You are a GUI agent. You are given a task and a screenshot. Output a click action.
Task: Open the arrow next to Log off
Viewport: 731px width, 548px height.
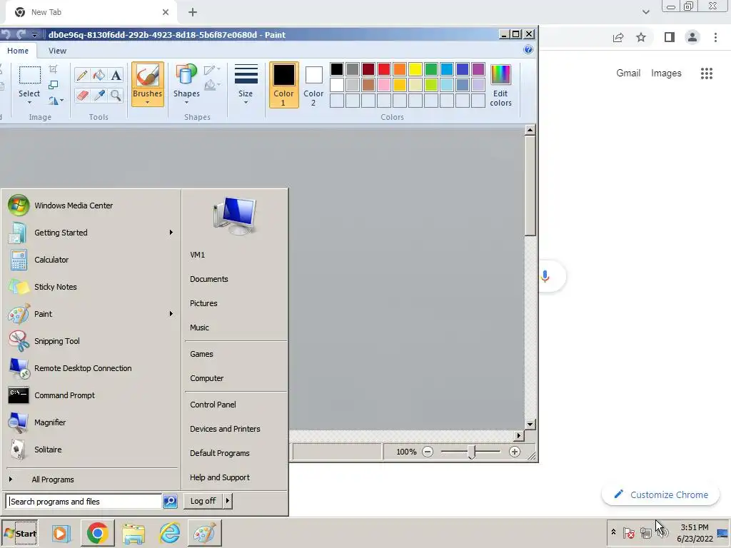[x=228, y=501]
